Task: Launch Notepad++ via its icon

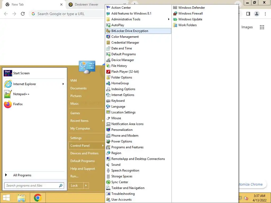Action: (x=8, y=94)
